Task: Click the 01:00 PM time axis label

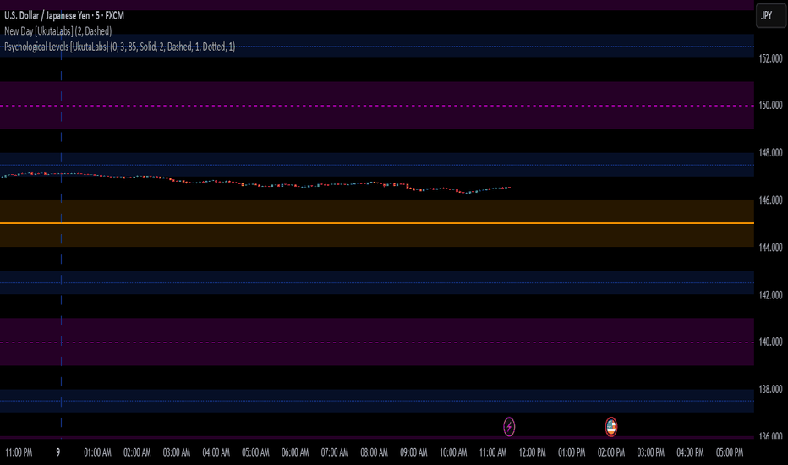Action: (572, 452)
